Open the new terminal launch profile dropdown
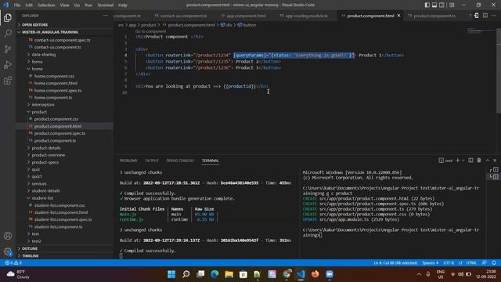 463,160
